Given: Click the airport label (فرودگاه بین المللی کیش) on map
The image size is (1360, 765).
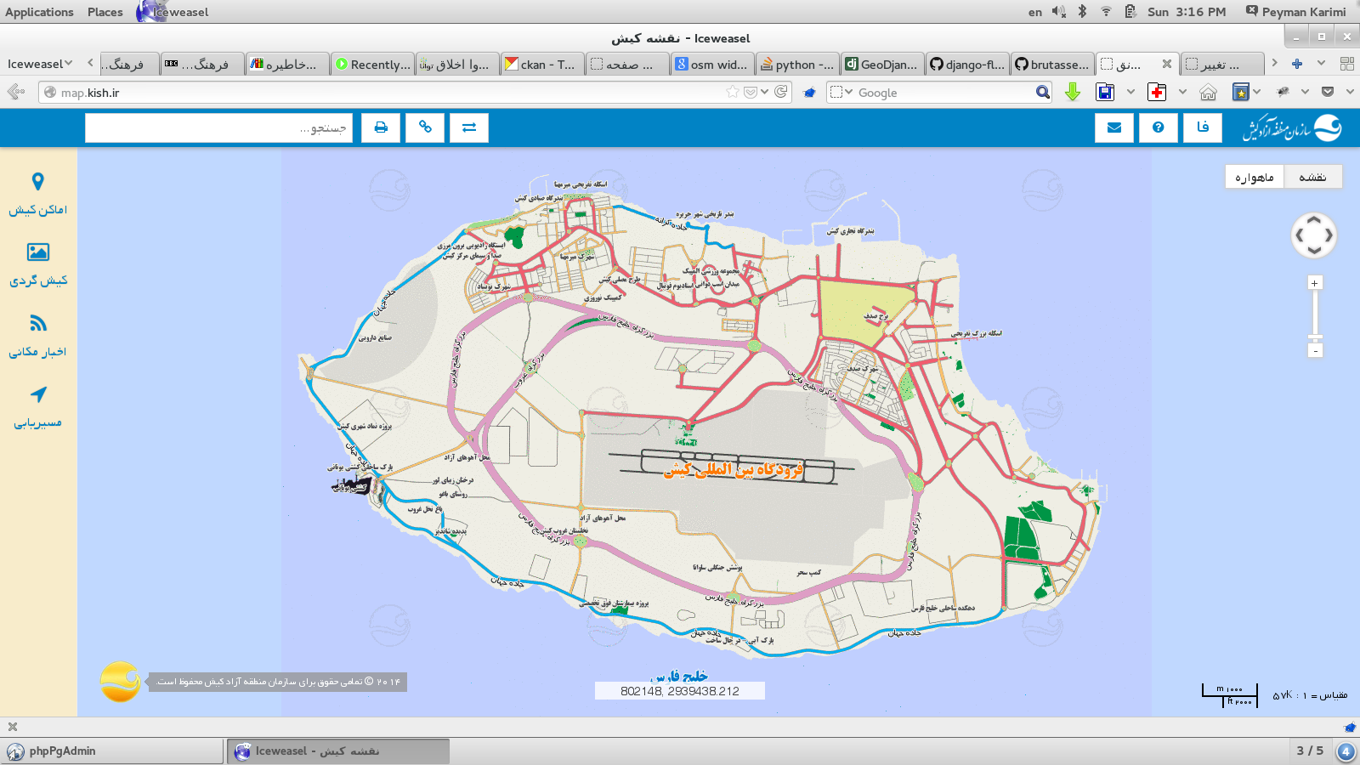Looking at the screenshot, I should [x=734, y=469].
